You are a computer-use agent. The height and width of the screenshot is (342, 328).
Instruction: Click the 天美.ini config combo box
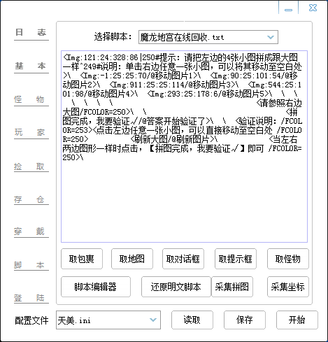click(x=108, y=320)
